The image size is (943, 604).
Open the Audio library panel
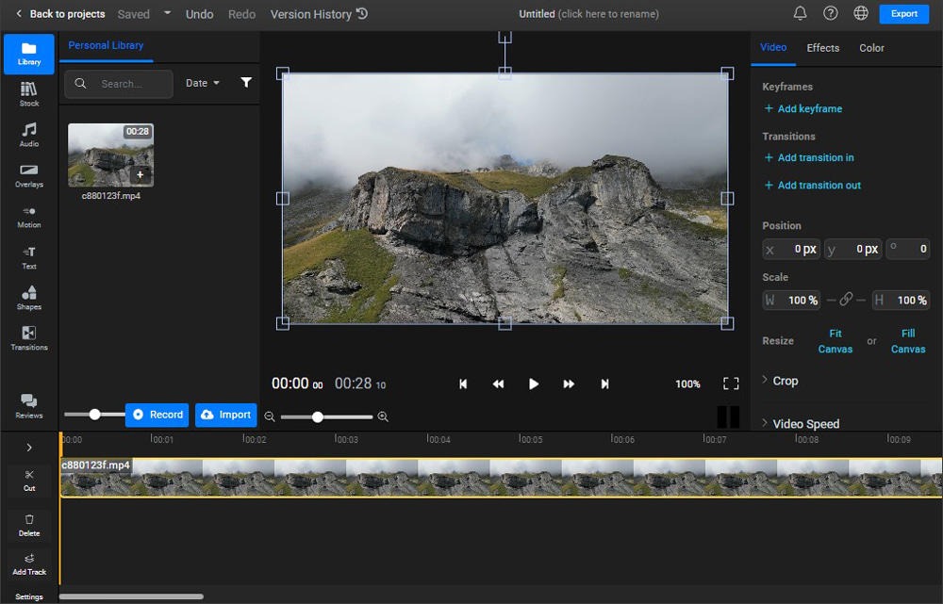tap(28, 134)
